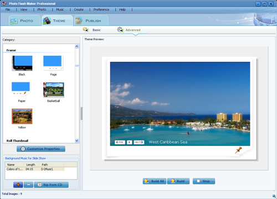Screen dimensions: 277x199
Task: Click the Frame category heading
Action: [x=11, y=50]
